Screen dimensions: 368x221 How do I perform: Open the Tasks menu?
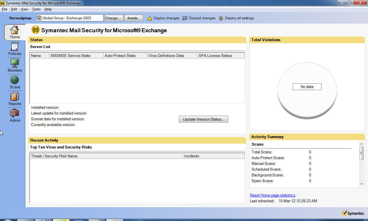coord(36,9)
